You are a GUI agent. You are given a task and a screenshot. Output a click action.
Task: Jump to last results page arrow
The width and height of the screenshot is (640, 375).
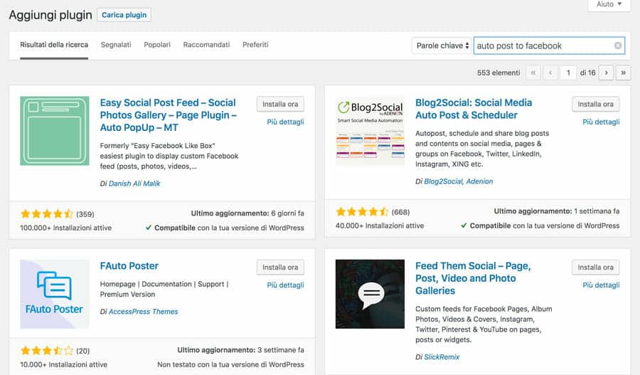coord(623,73)
